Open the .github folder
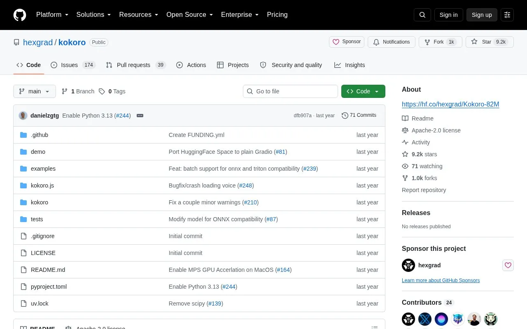This screenshot has width=527, height=329. (40, 135)
